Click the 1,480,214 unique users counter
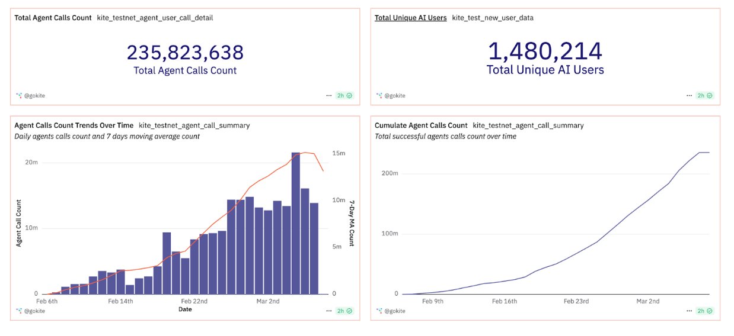 click(545, 51)
